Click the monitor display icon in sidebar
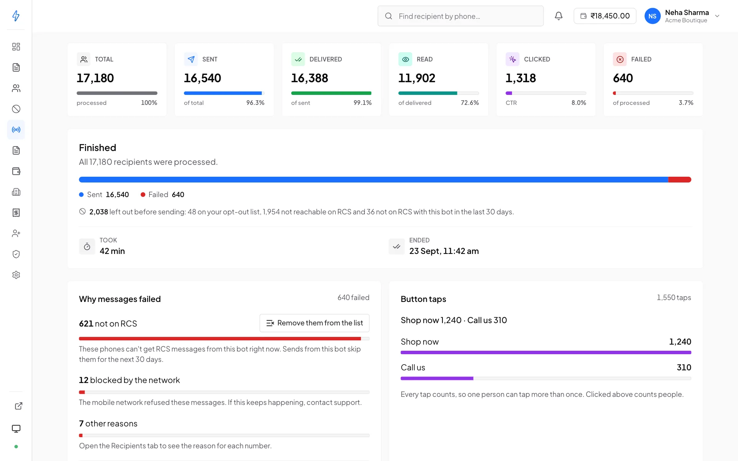 point(16,429)
